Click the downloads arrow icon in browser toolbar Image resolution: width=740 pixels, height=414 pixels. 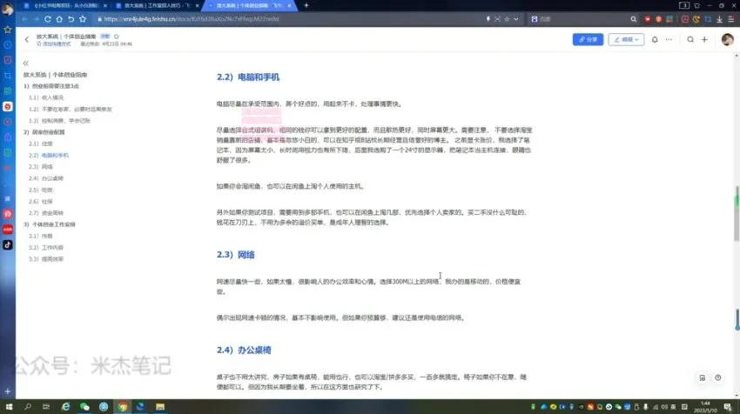(719, 19)
